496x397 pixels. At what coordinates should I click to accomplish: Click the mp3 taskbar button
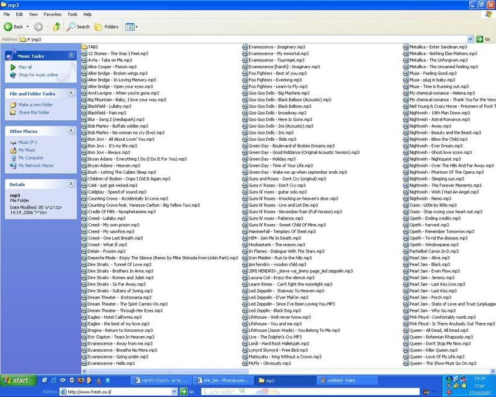click(285, 380)
